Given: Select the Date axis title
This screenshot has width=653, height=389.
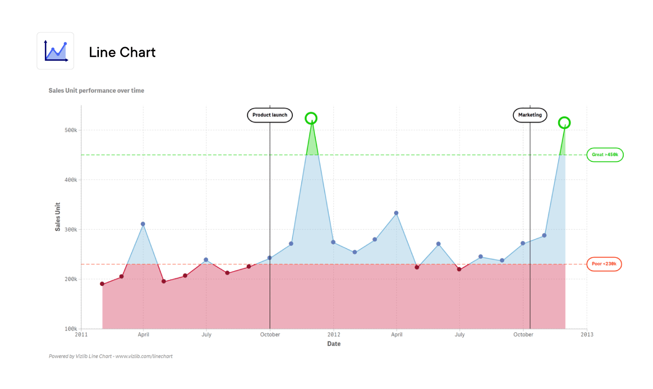Looking at the screenshot, I should coord(334,344).
